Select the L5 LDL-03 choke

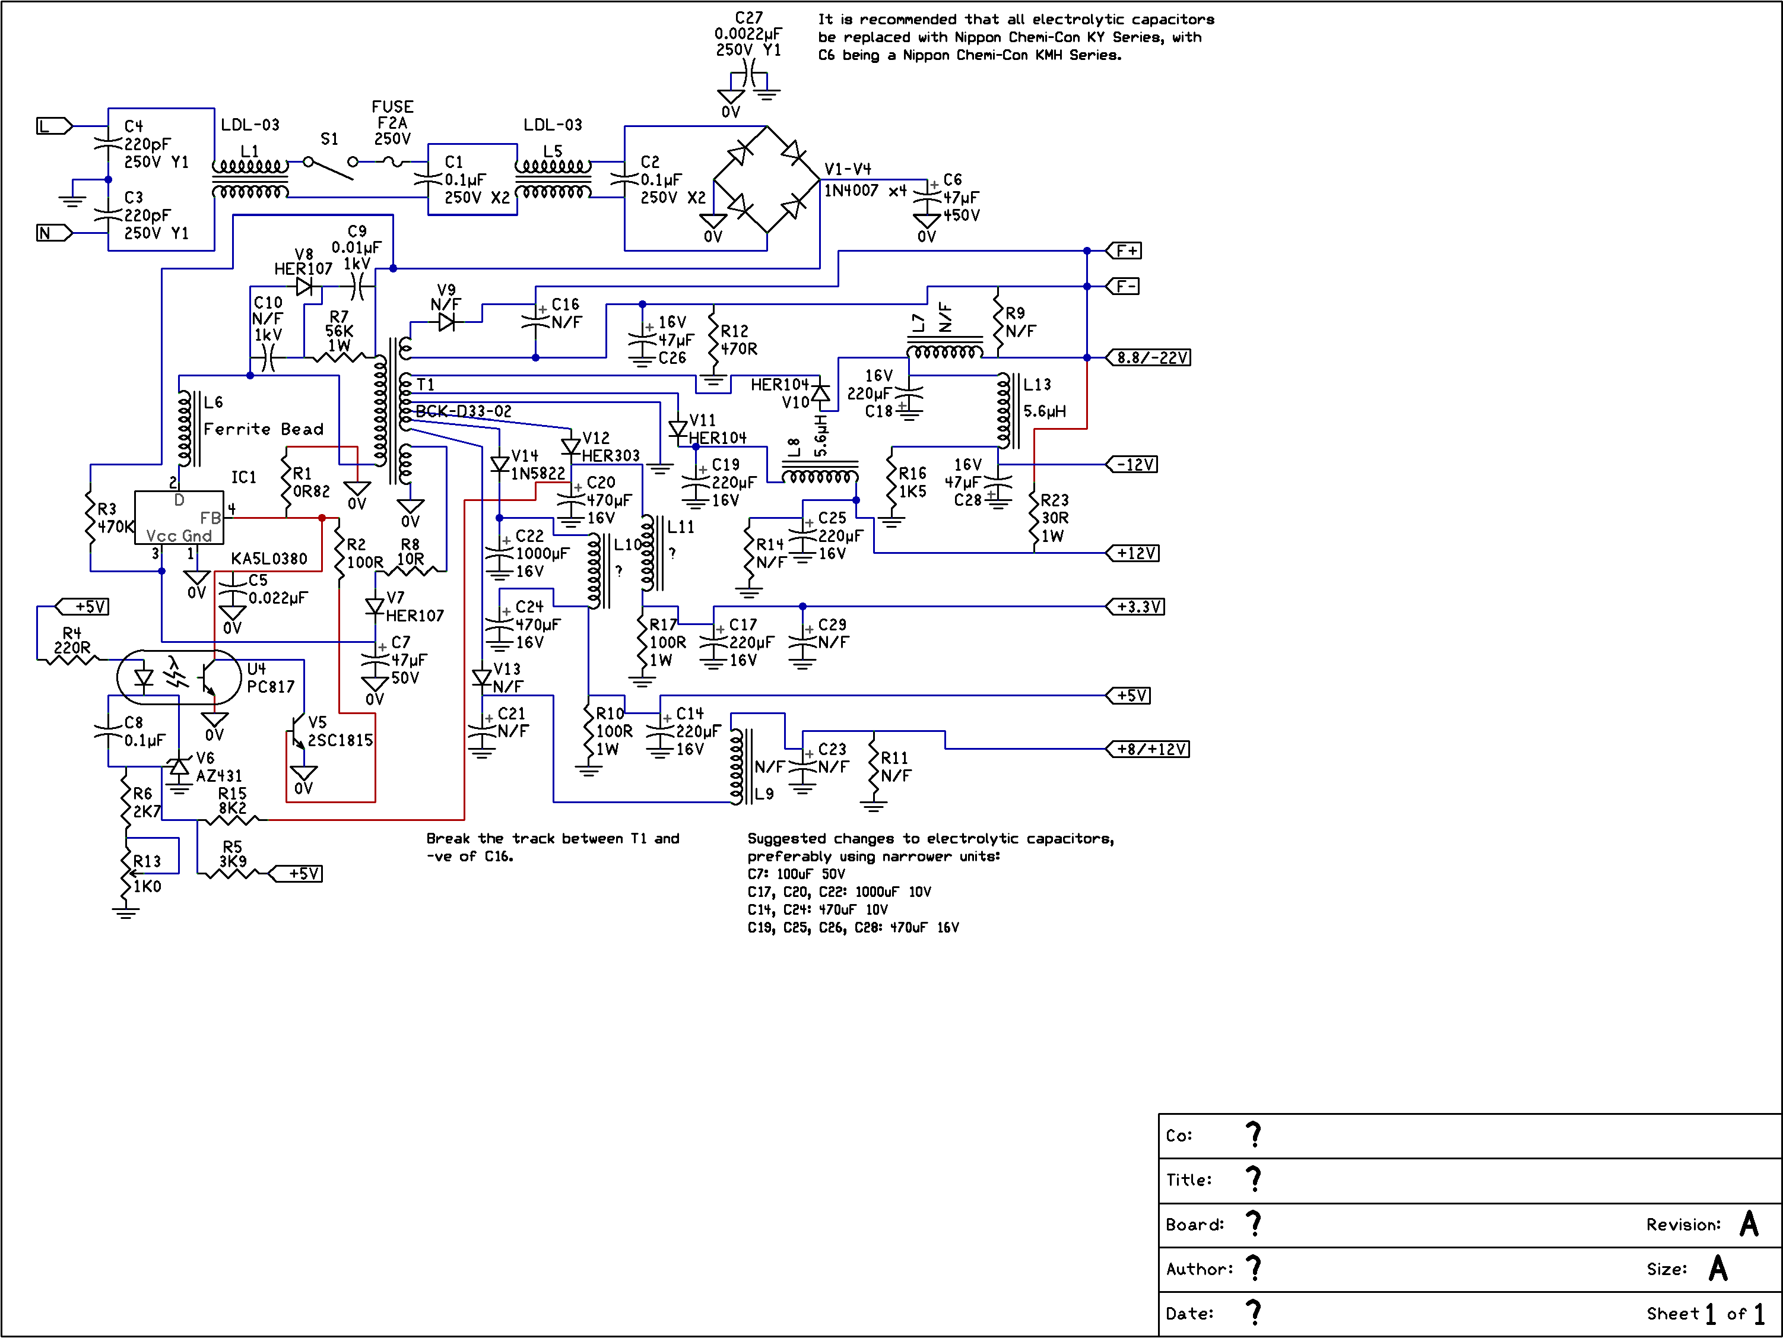(553, 179)
